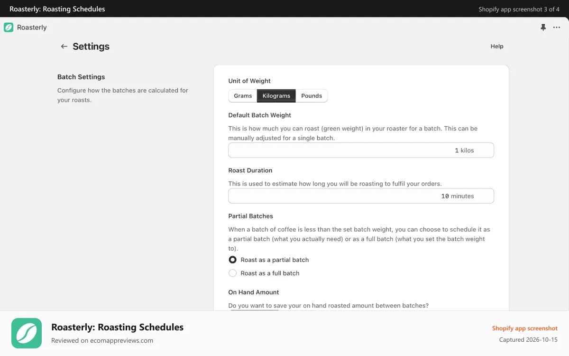Edit the Roast Duration minutes field
569x356 pixels.
361,196
